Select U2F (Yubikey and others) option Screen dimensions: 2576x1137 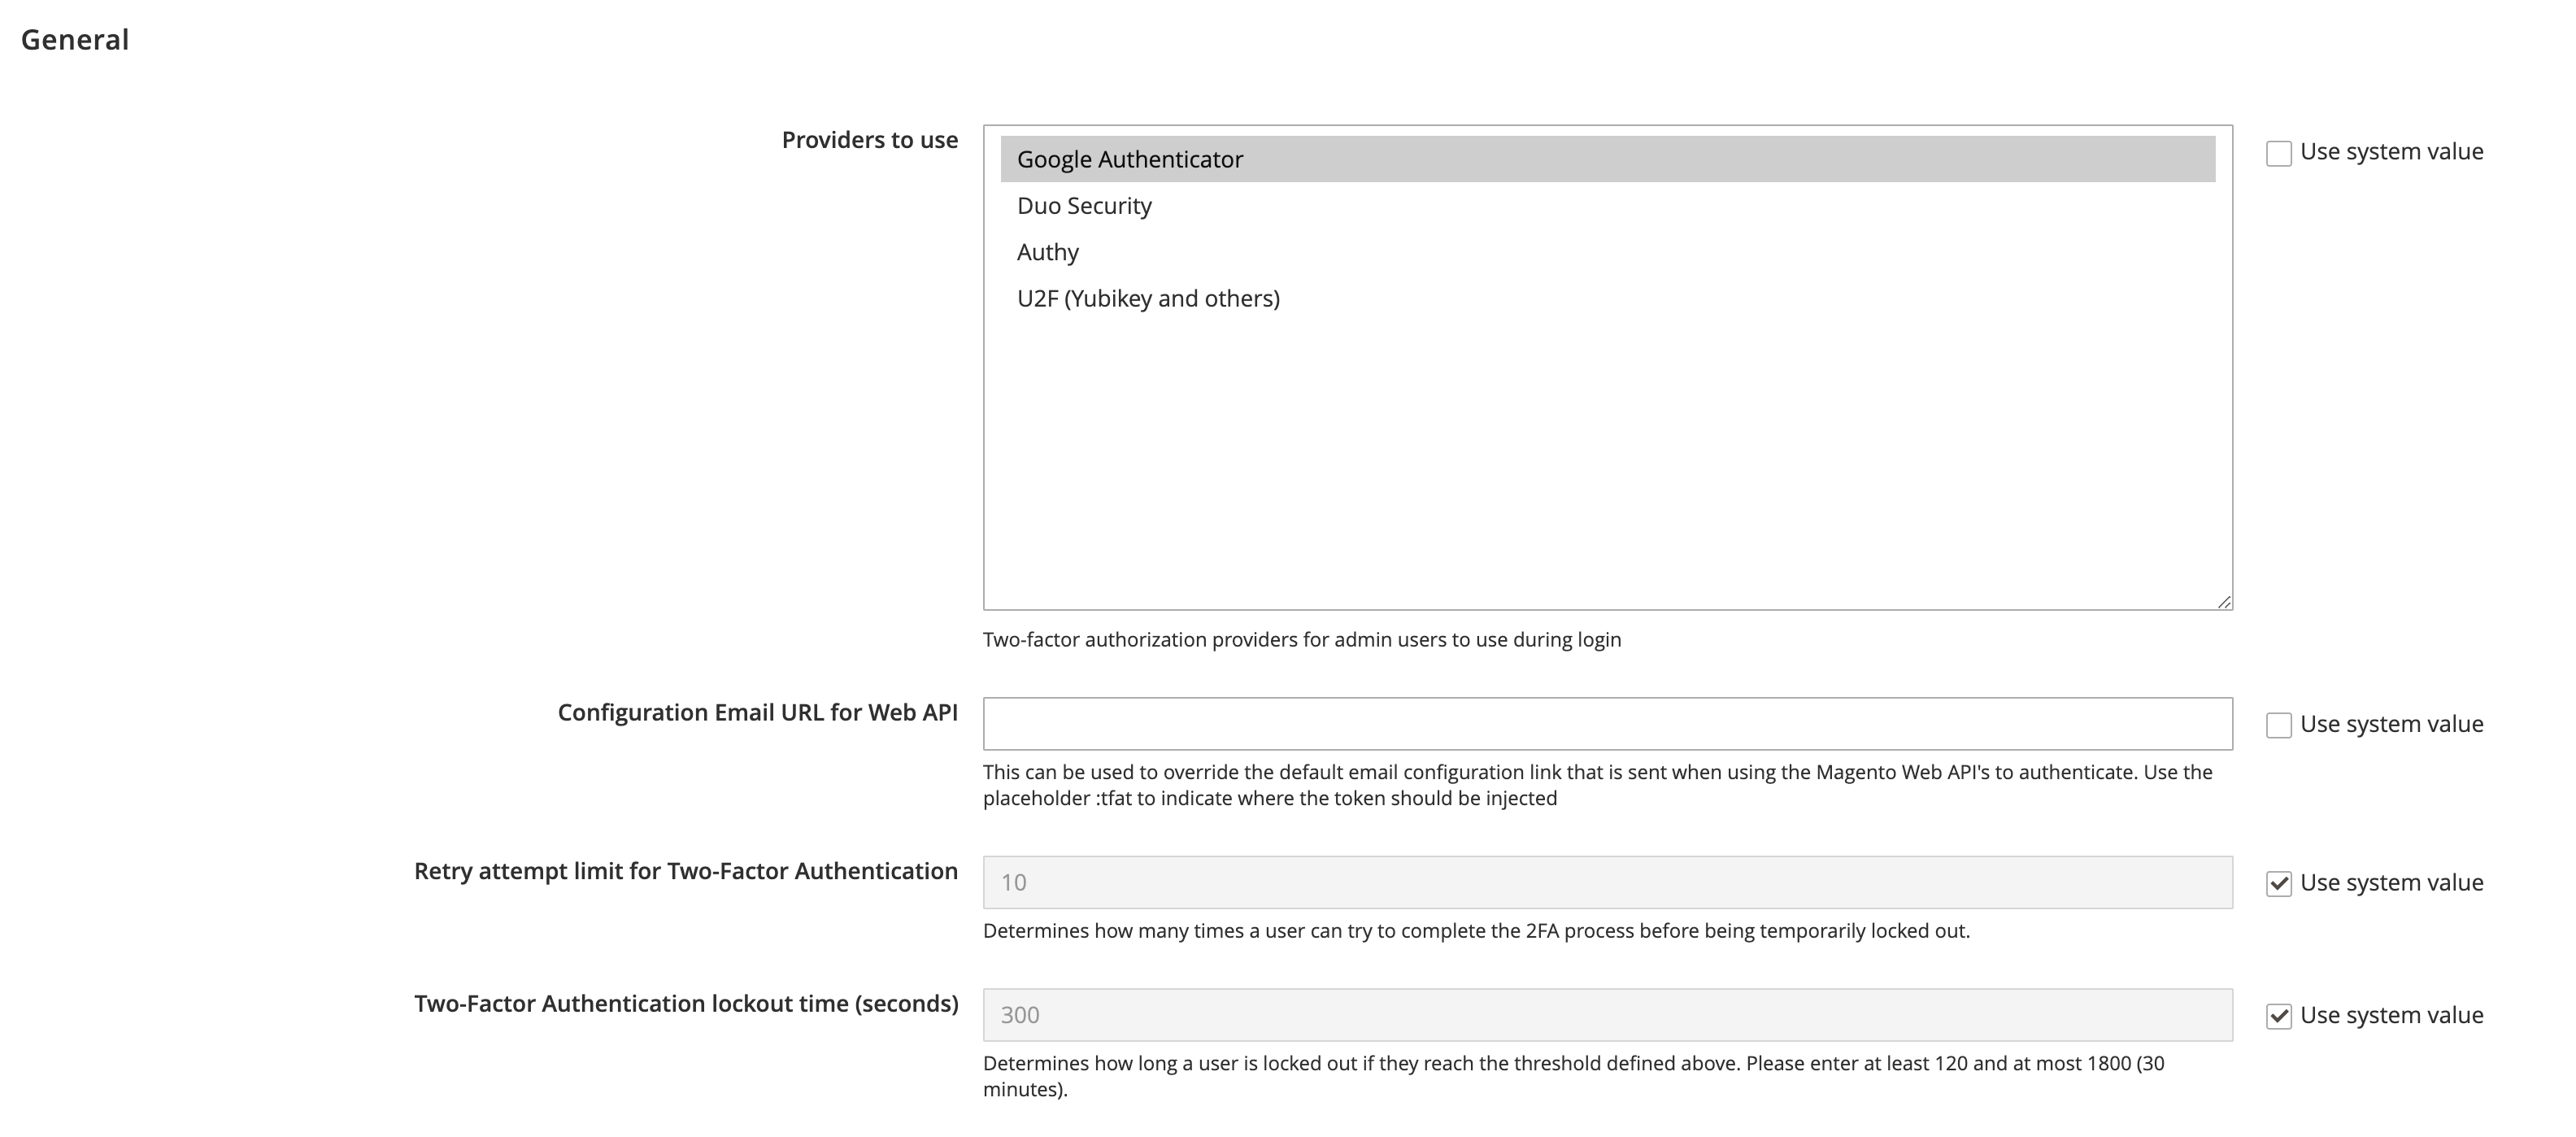point(1148,299)
